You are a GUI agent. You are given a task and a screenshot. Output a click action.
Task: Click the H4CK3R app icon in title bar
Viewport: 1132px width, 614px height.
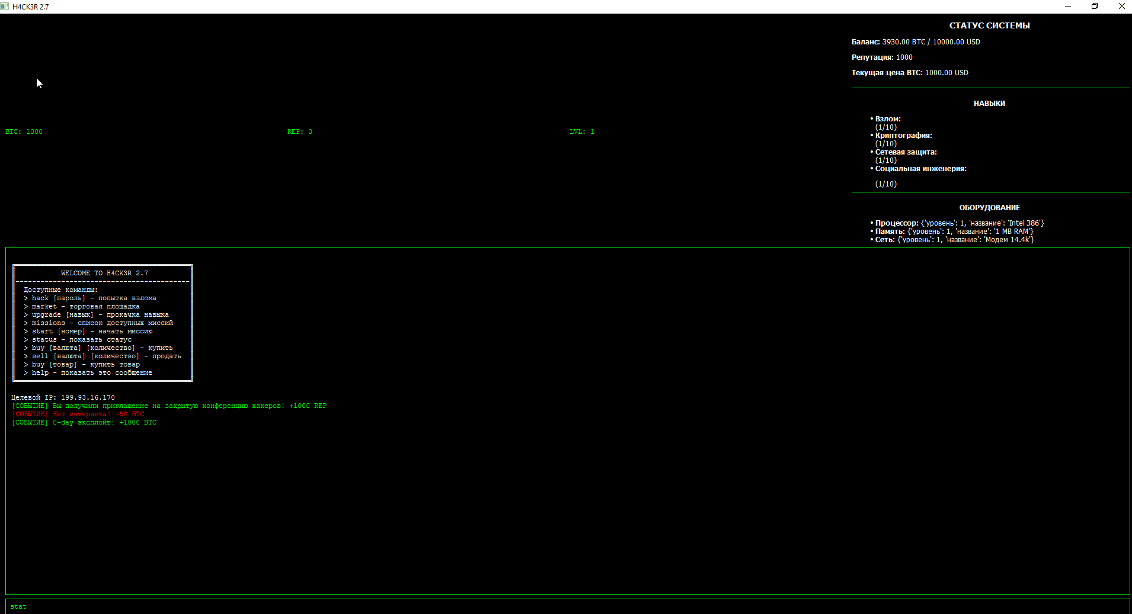(x=5, y=7)
